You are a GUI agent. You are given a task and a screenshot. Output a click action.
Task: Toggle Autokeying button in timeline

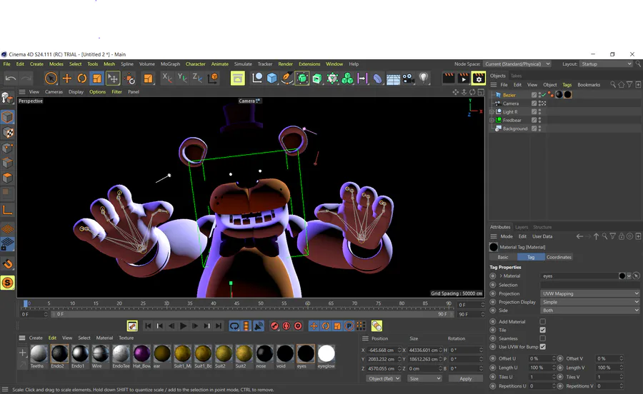[x=286, y=326]
